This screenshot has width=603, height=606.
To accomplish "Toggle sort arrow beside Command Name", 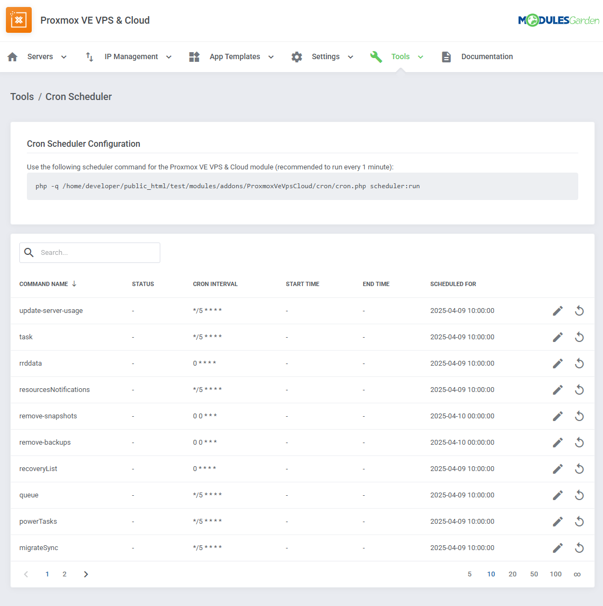I will 74,284.
